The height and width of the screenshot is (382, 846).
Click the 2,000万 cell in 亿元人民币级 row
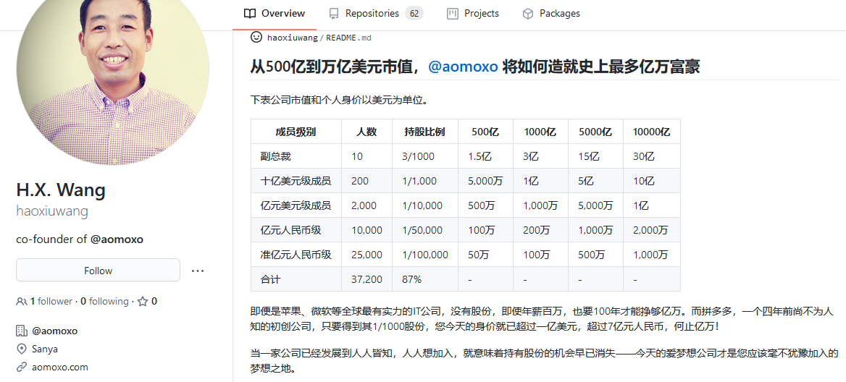(650, 230)
